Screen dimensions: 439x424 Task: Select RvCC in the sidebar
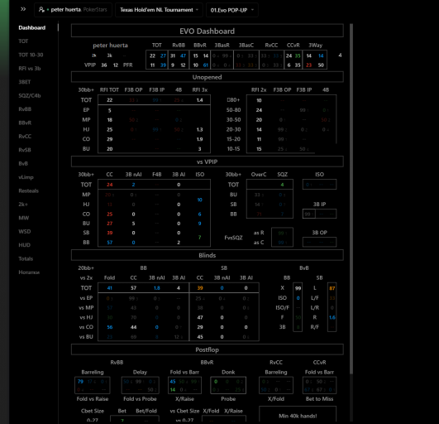point(25,137)
